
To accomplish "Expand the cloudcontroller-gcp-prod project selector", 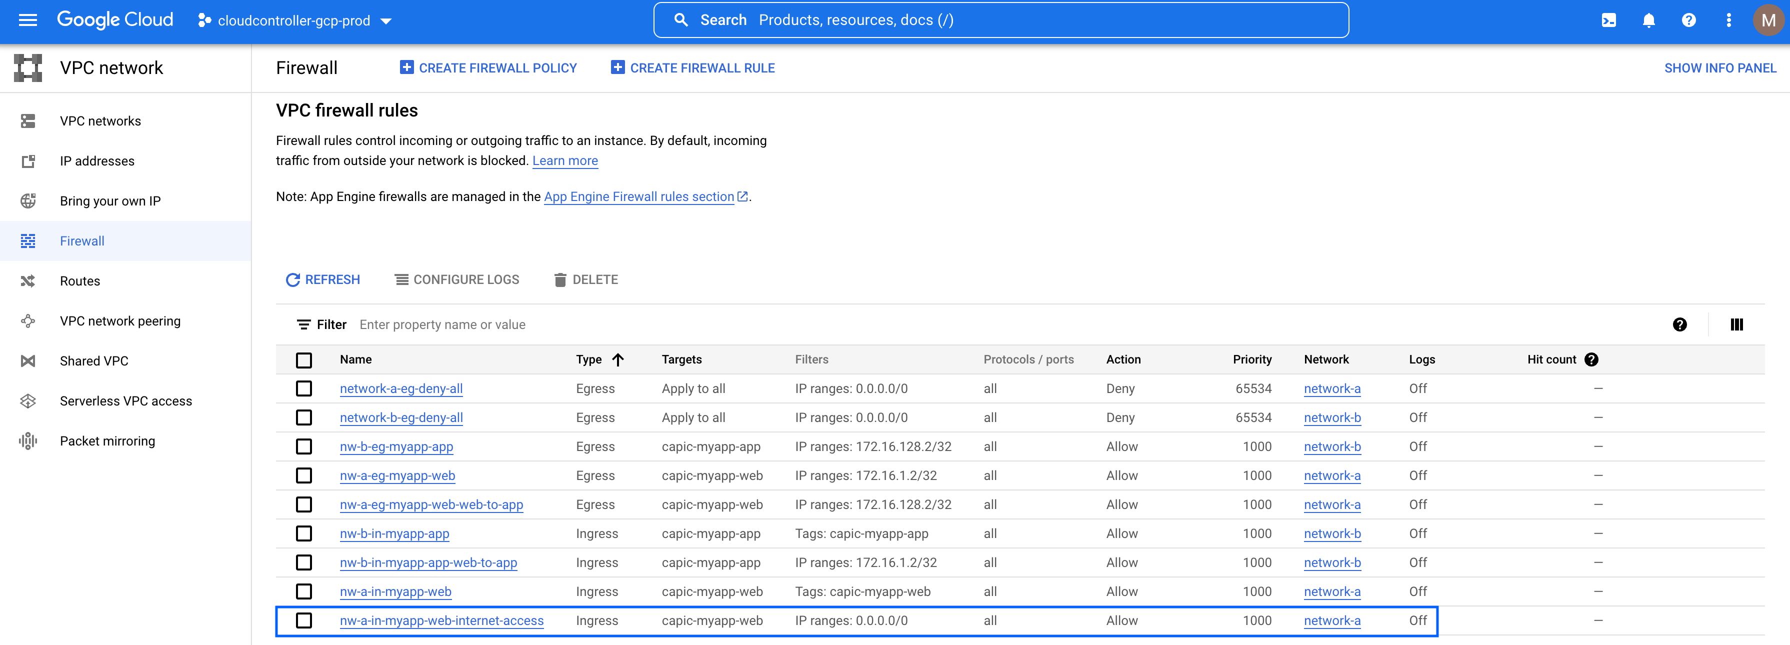I will click(x=294, y=21).
